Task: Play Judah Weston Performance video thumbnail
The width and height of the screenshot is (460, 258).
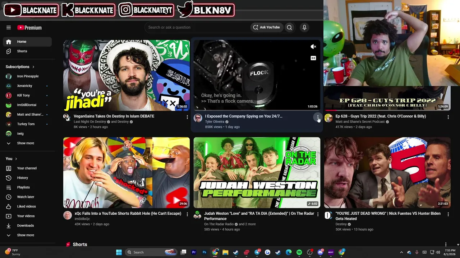Action: [257, 173]
